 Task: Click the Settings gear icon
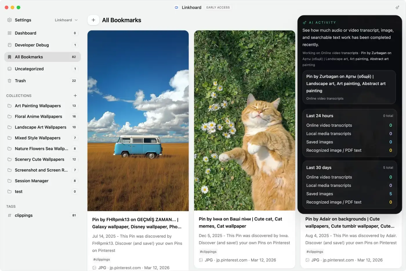click(10, 20)
